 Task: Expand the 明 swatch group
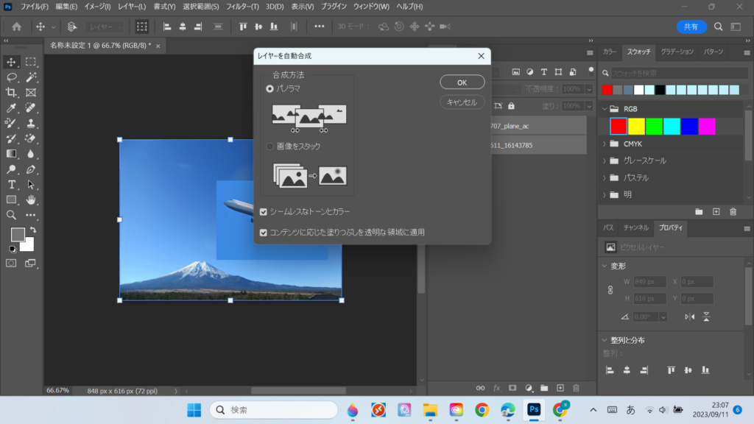[x=605, y=194]
